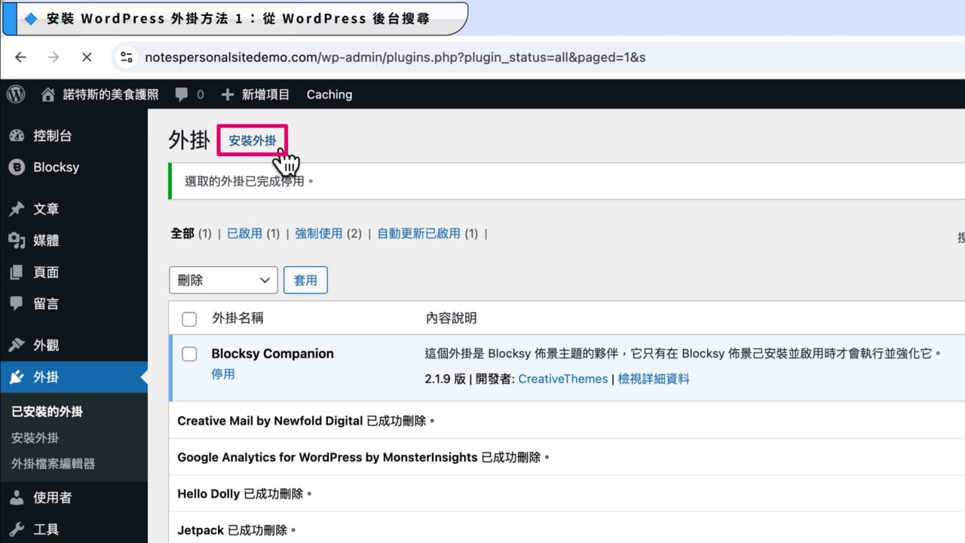Viewport: 965px width, 543px height.
Task: Open Blocksy in the sidebar
Action: 56,167
